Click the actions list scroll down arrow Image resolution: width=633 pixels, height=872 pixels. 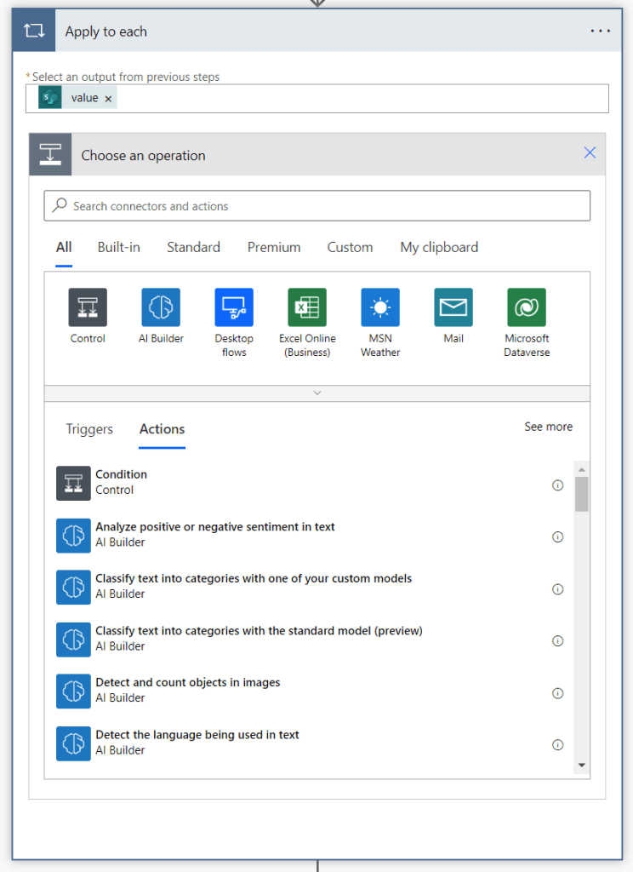click(x=581, y=766)
